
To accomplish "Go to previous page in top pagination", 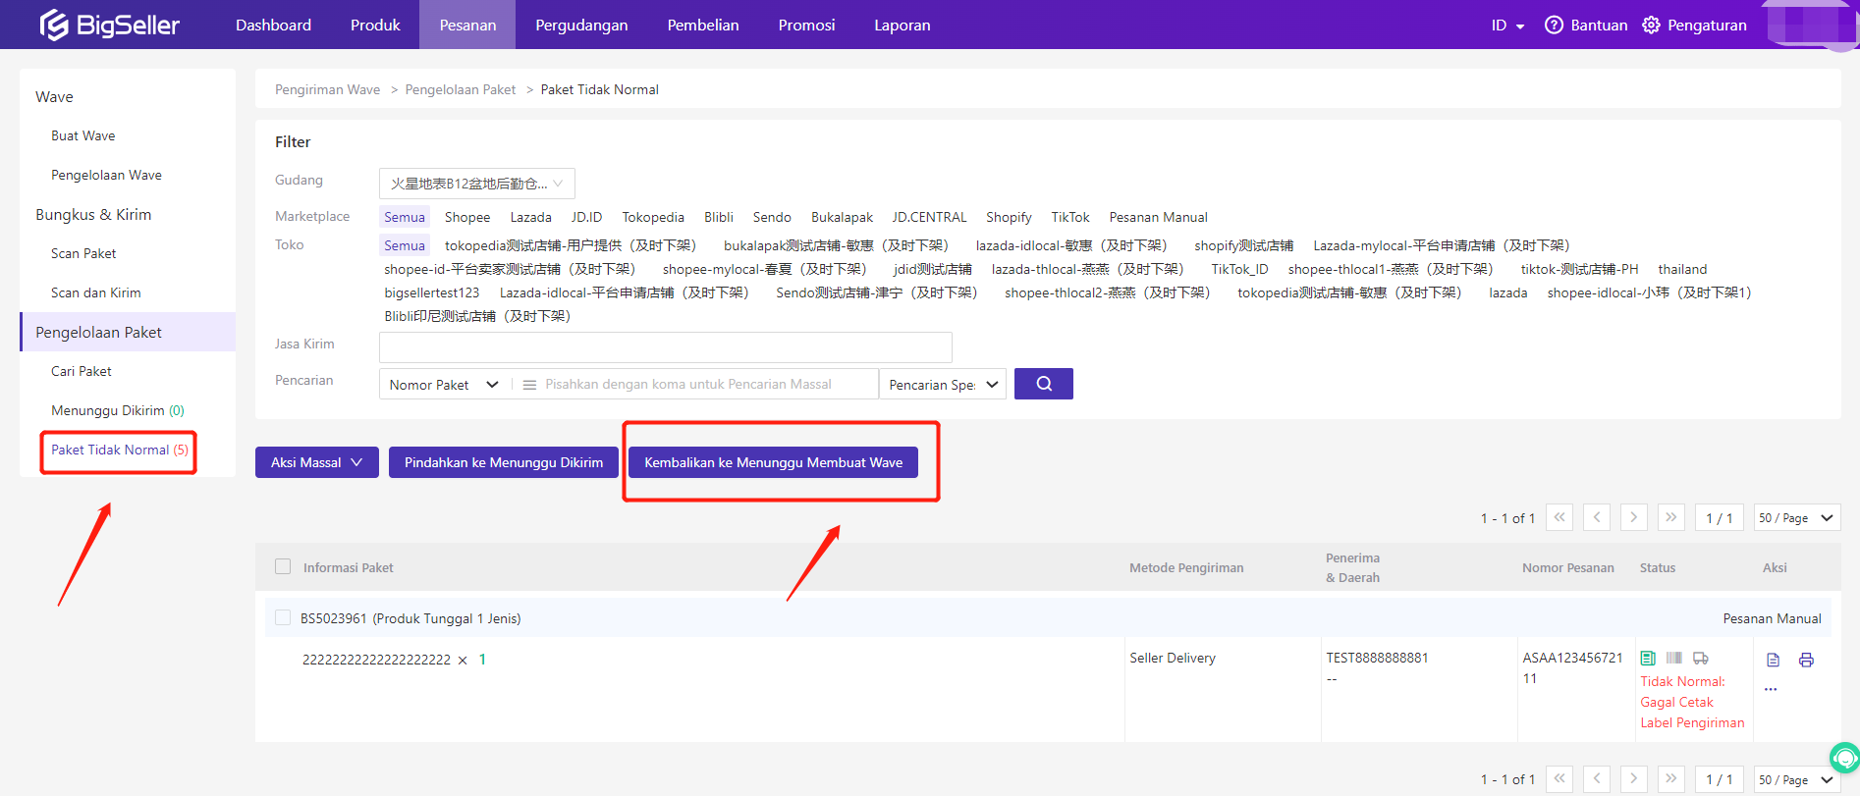I will pyautogui.click(x=1597, y=517).
